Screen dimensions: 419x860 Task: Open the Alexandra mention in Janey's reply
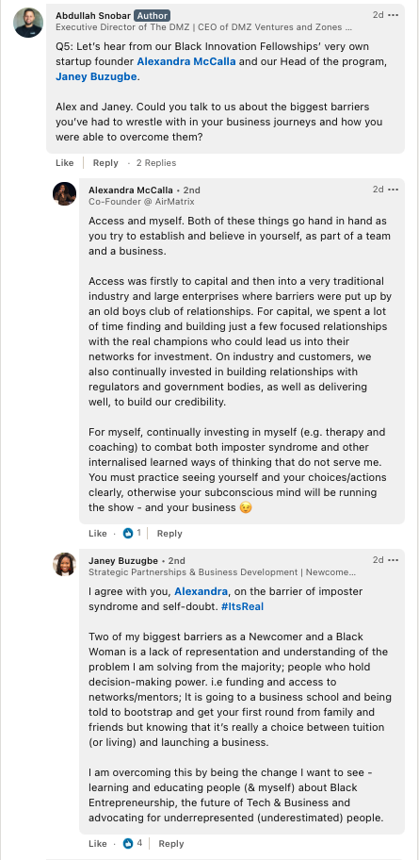click(x=201, y=592)
